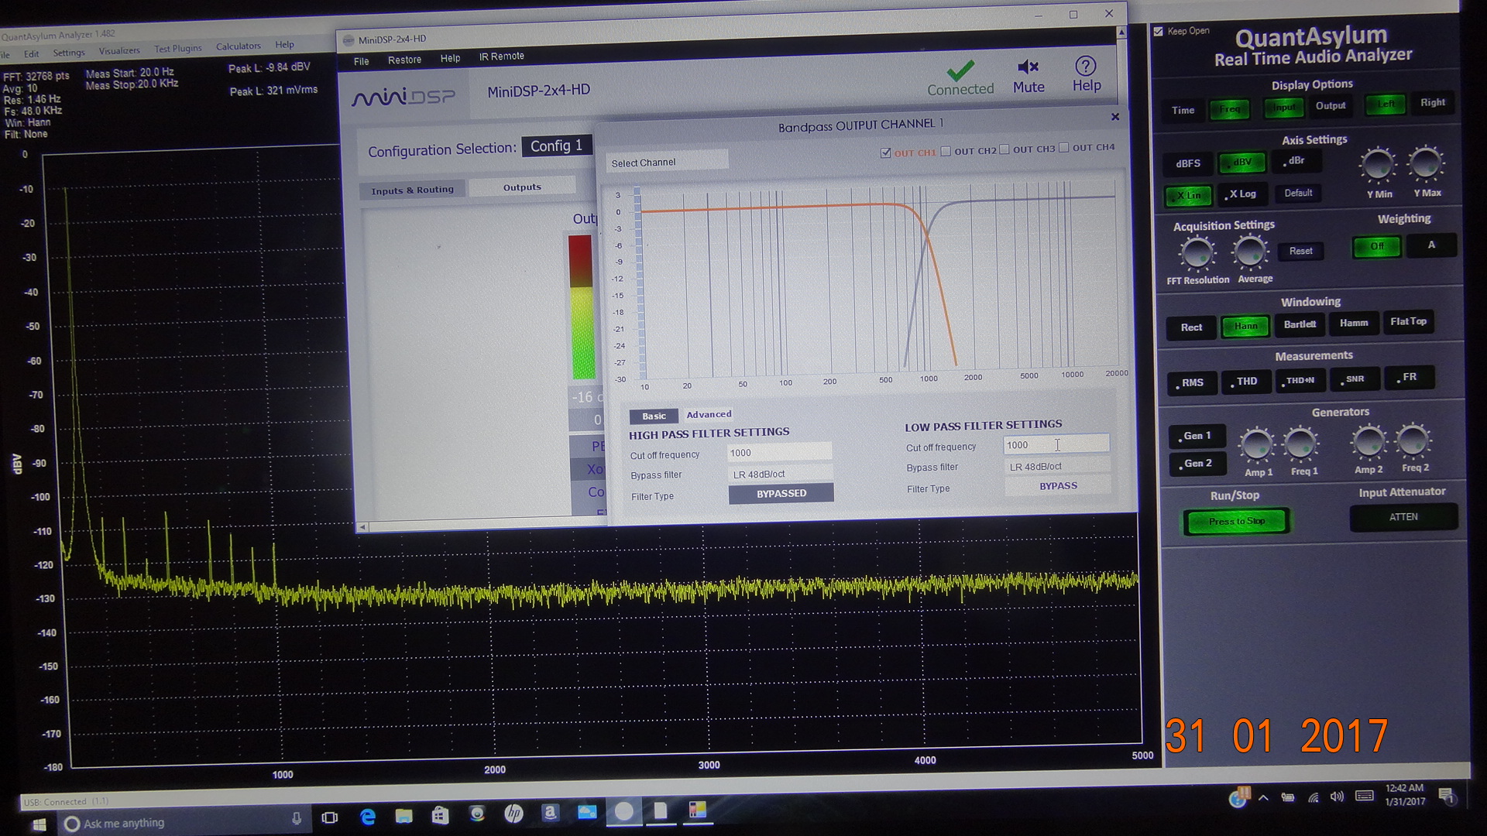Click the acquisition Reset button
1487x836 pixels.
point(1300,251)
